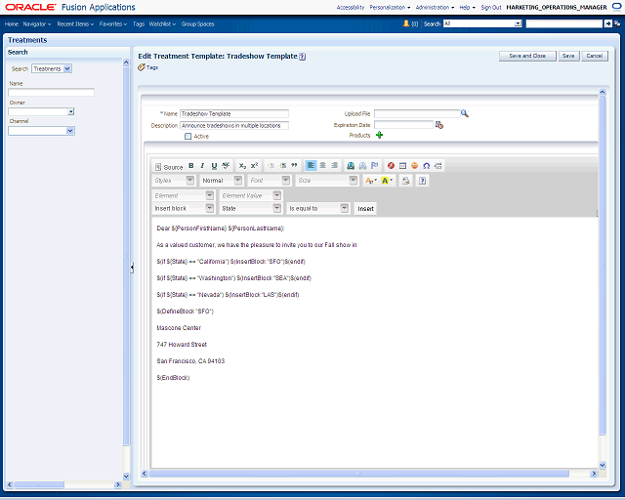Open the Element Value dropdown

coord(277,195)
